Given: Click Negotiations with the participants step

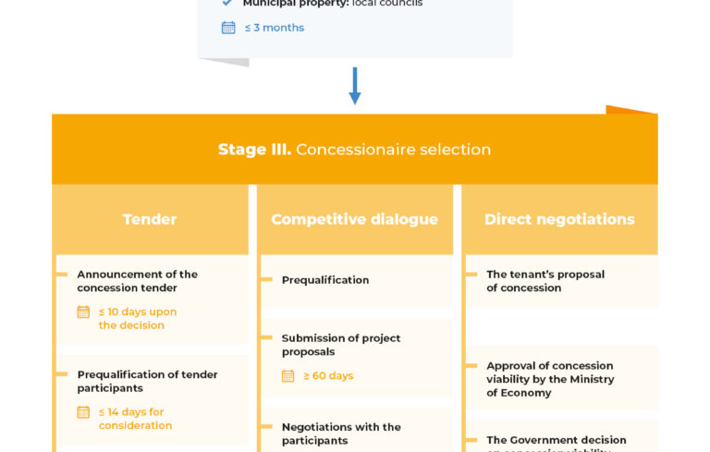Looking at the screenshot, I should coord(341,434).
